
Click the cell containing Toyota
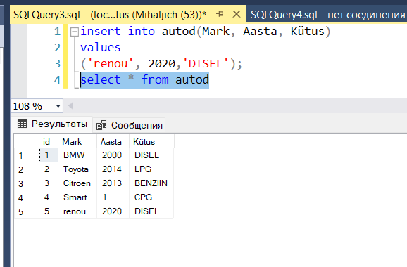click(77, 169)
